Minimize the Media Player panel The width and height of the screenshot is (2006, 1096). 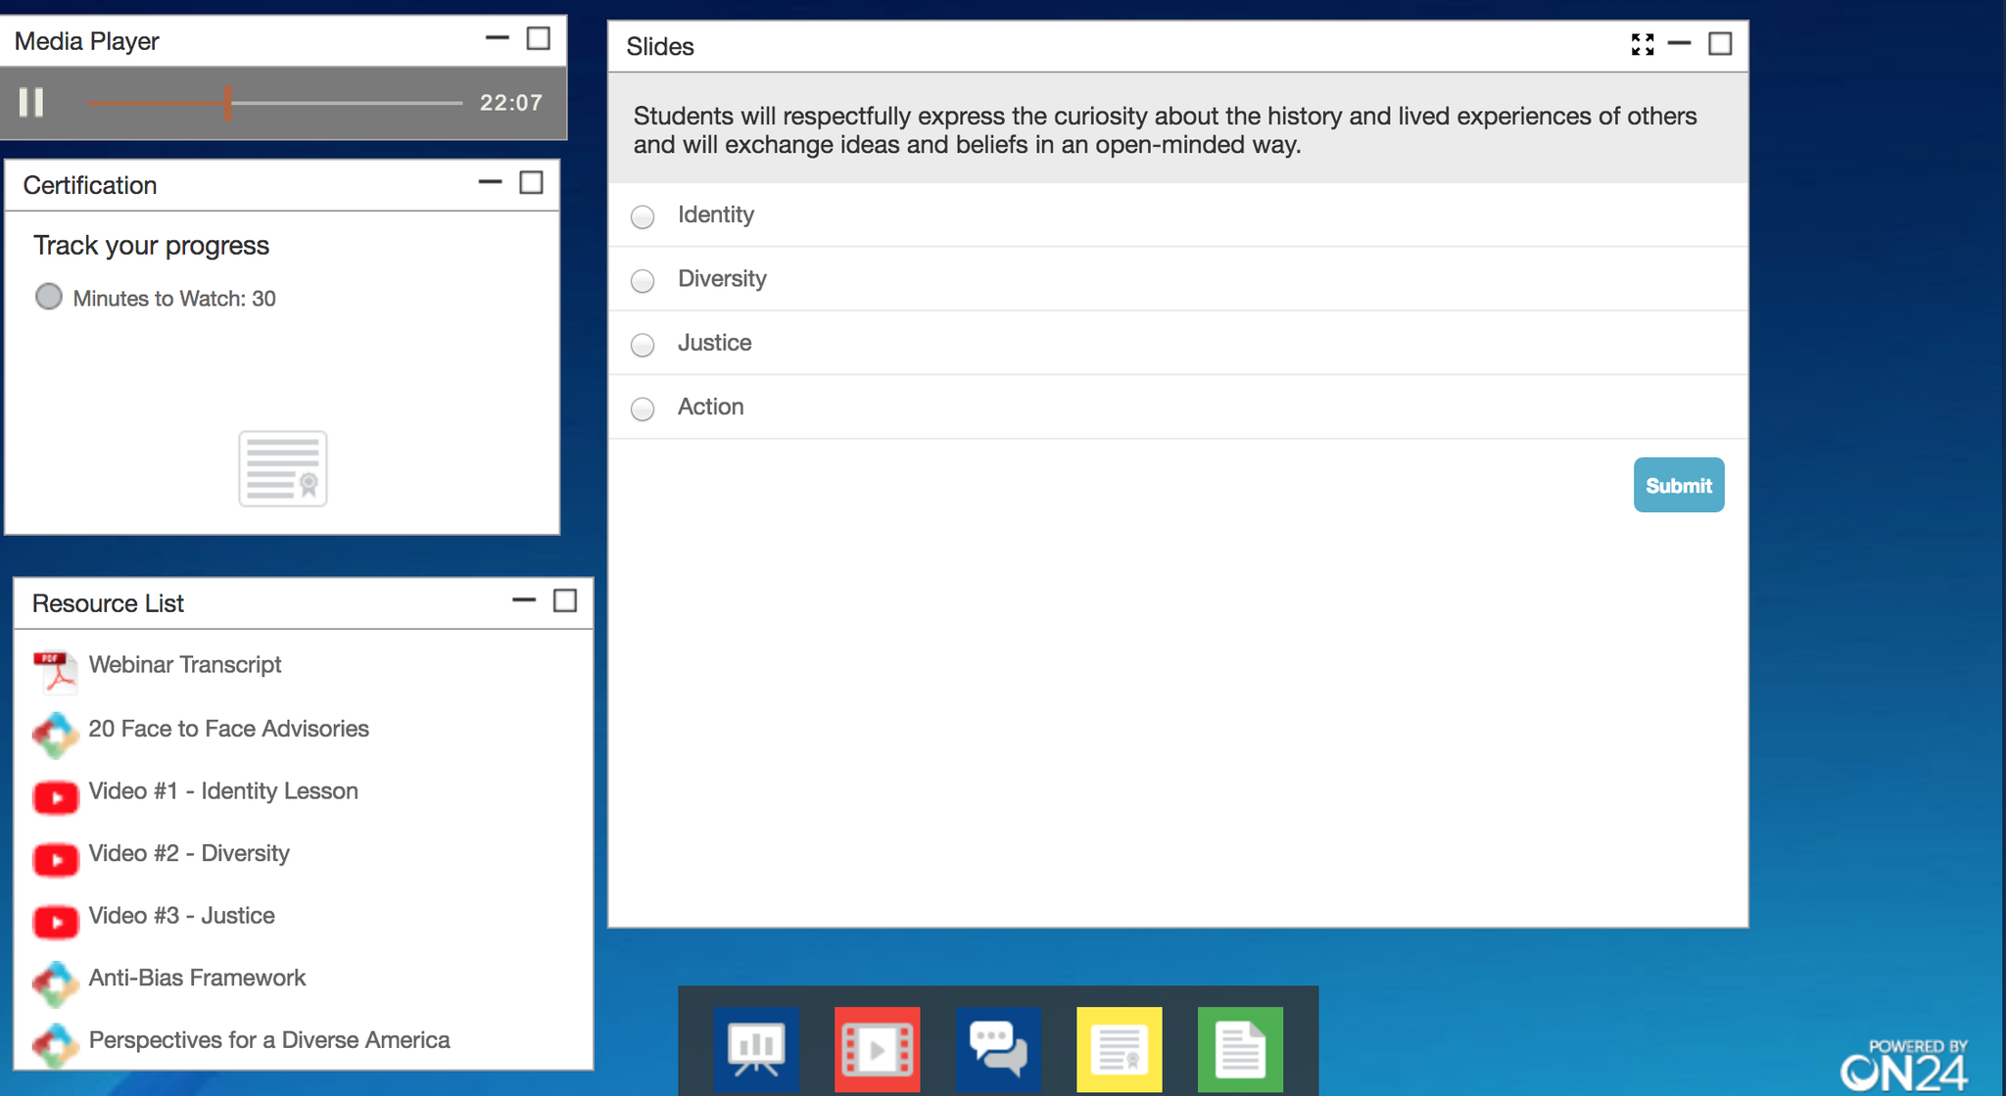click(x=498, y=39)
